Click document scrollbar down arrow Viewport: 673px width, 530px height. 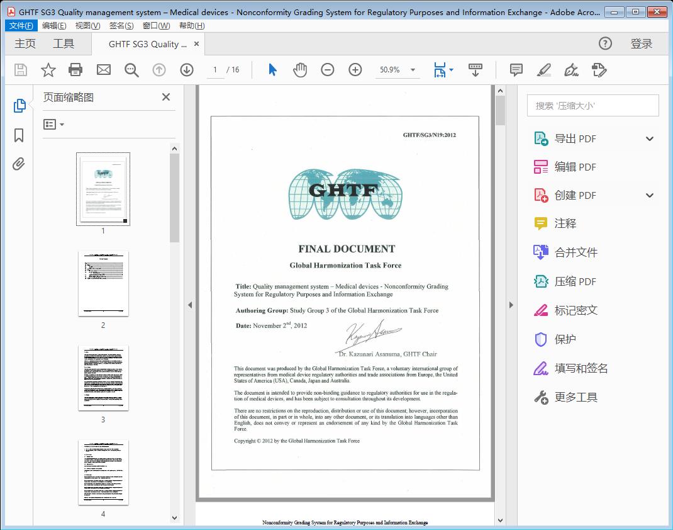(x=500, y=520)
